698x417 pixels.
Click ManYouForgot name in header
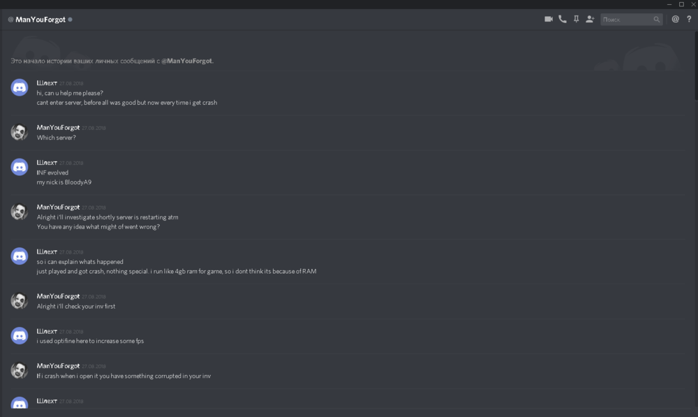pyautogui.click(x=40, y=20)
